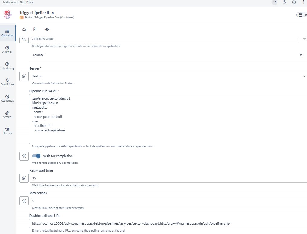This screenshot has height=234, width=307.
Task: Toggle the eye watch icon
Action: click(47, 30)
